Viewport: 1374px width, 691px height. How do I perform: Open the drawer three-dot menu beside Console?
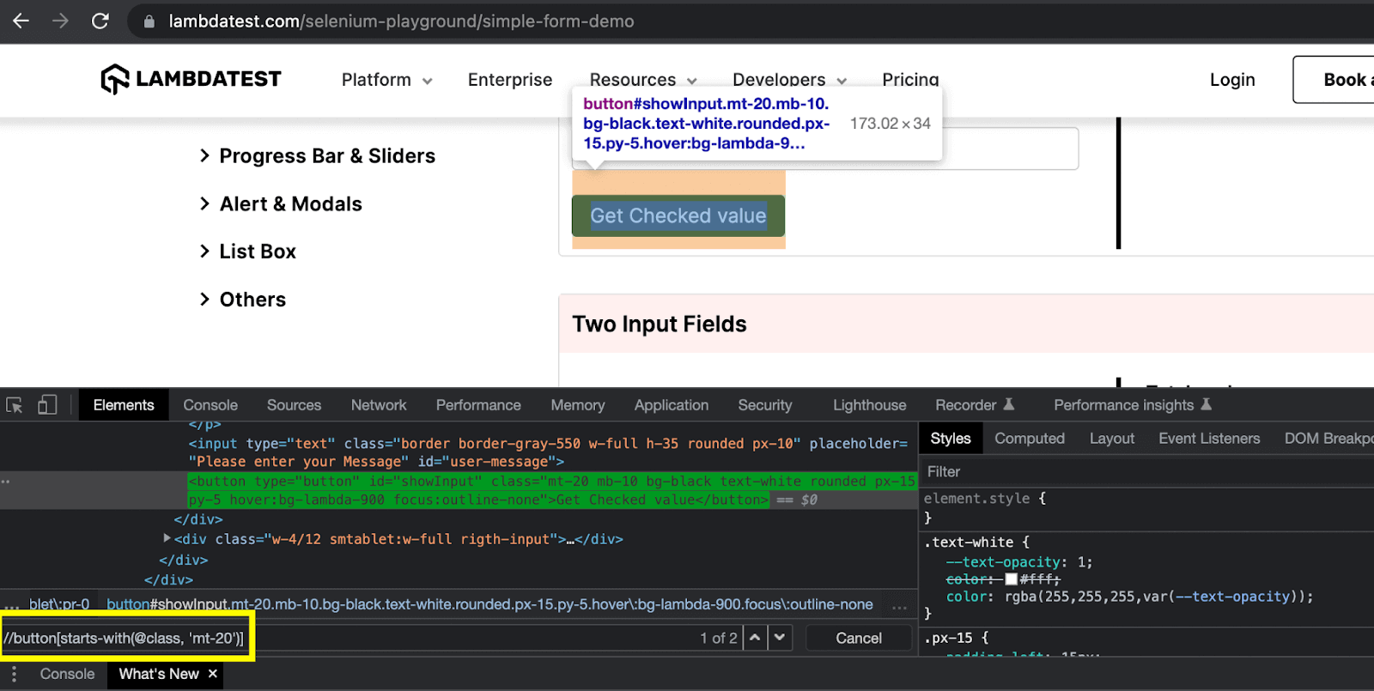tap(14, 674)
